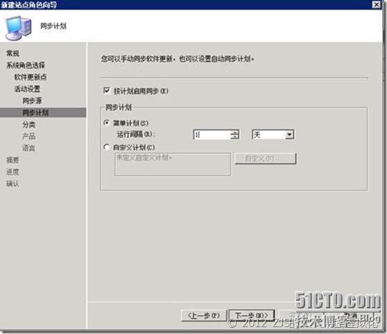The width and height of the screenshot is (387, 334).
Task: Select 语言 step in sidebar
Action: tap(29, 148)
